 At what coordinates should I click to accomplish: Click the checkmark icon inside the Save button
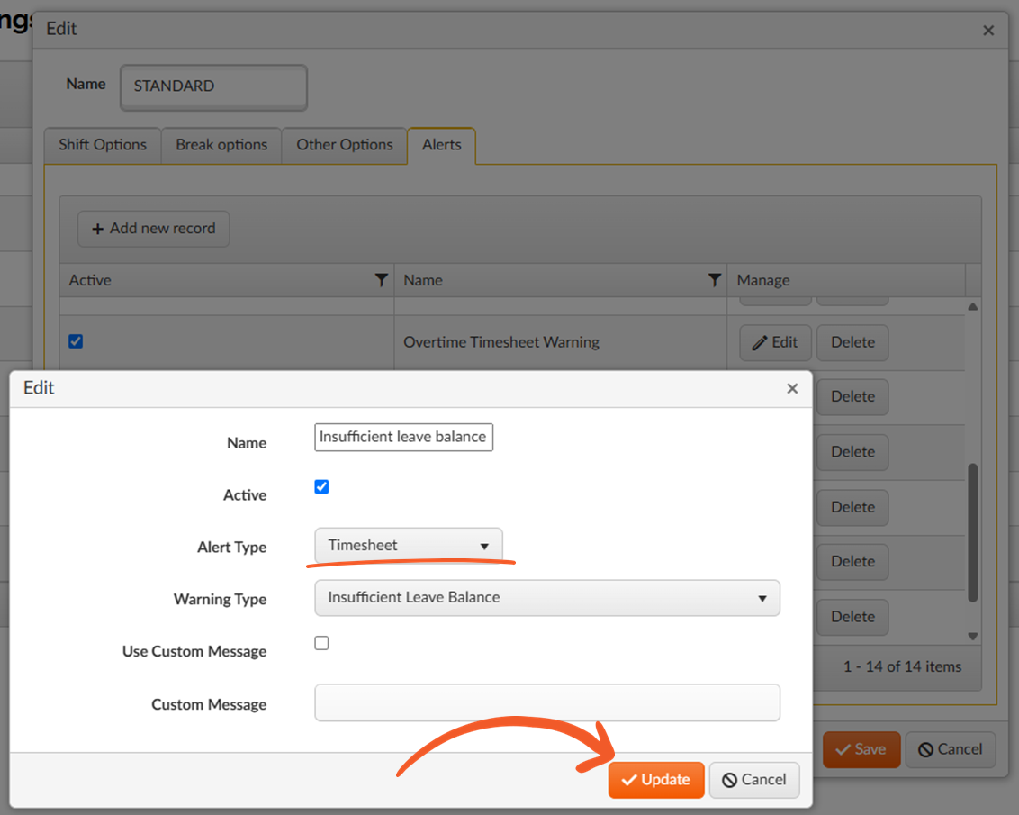844,749
